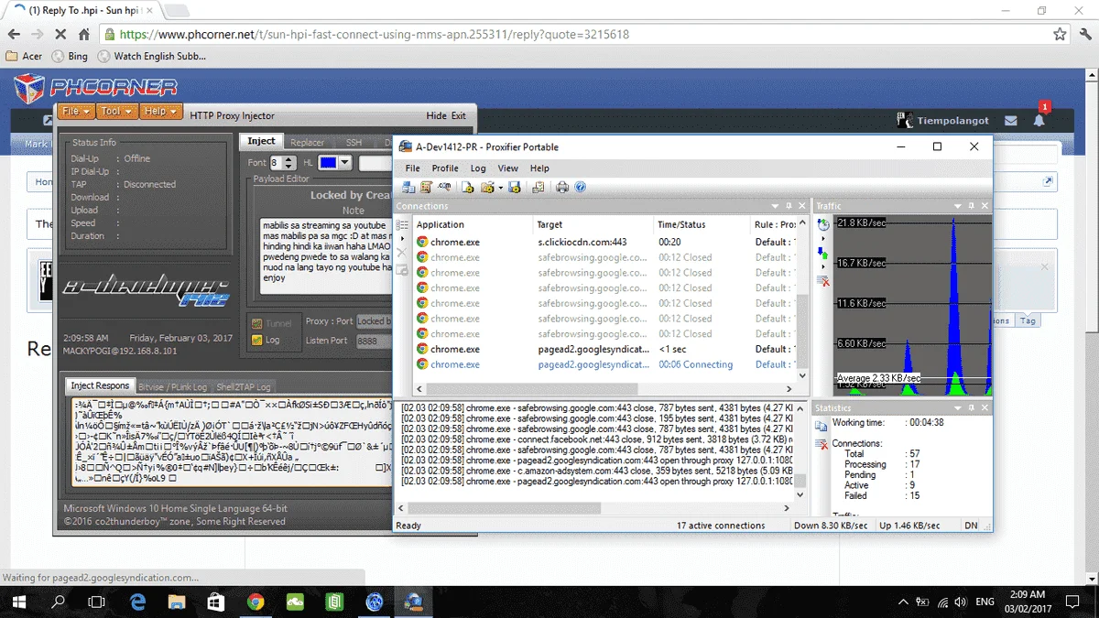This screenshot has width=1099, height=618.
Task: Click New Profile icon in Proxifier toolbar
Action: click(468, 188)
